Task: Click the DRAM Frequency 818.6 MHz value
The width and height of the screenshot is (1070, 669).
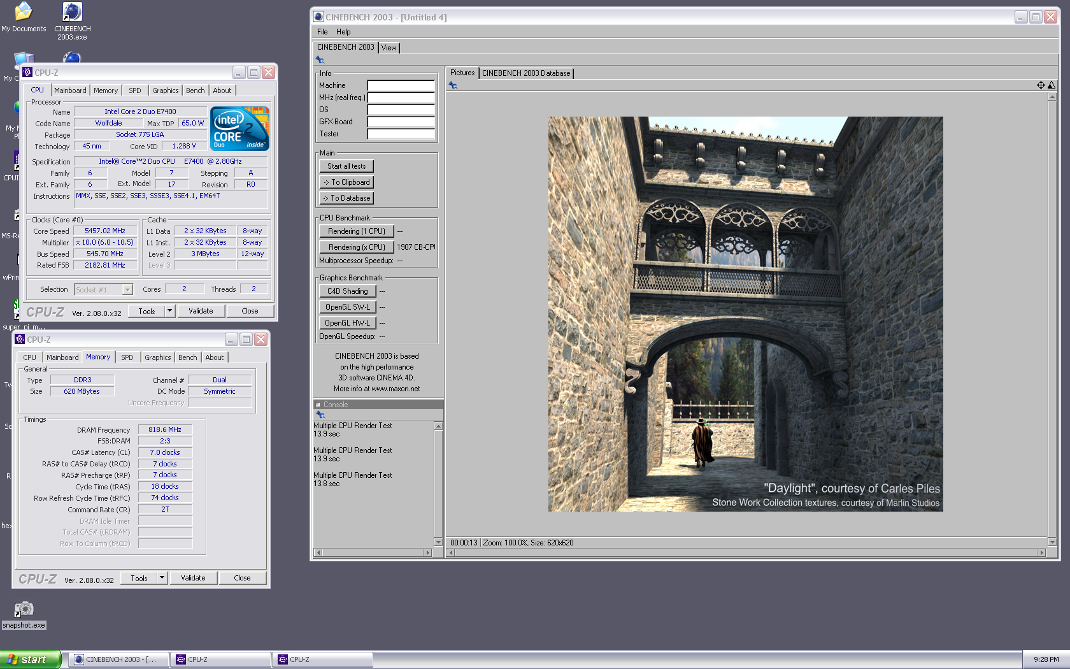Action: (165, 430)
